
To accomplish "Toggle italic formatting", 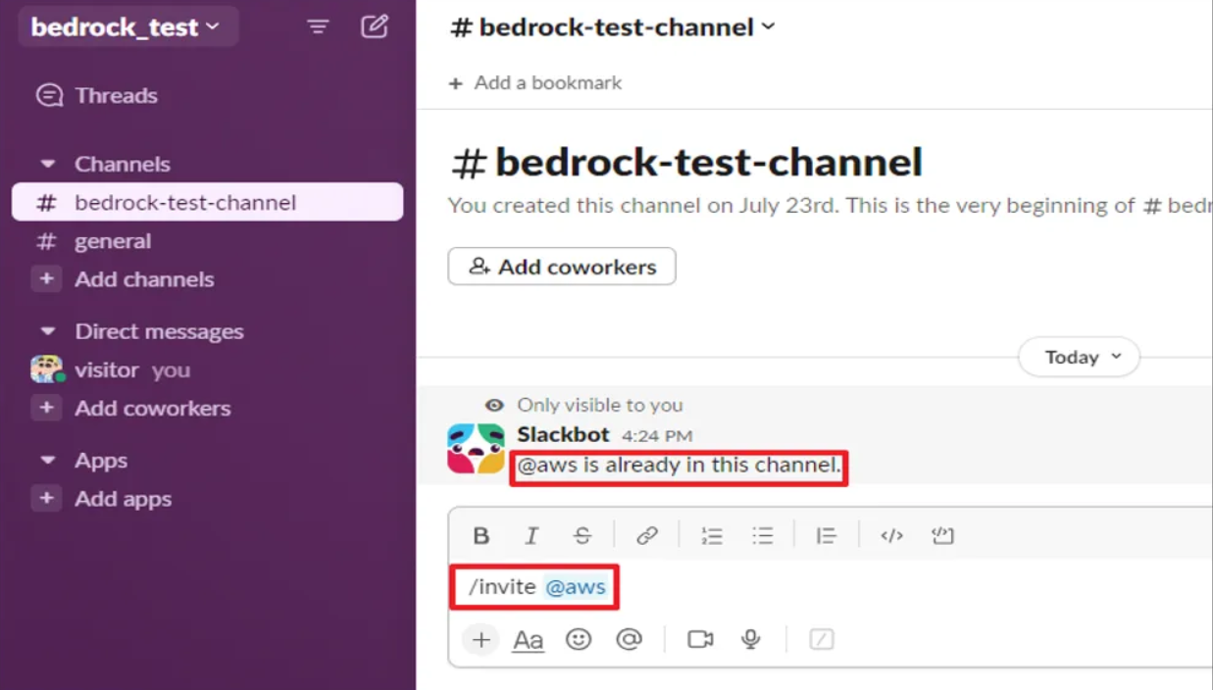I will tap(531, 535).
